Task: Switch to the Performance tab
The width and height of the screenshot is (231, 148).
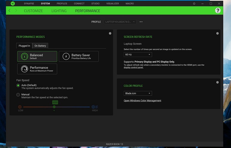Action: (88, 11)
